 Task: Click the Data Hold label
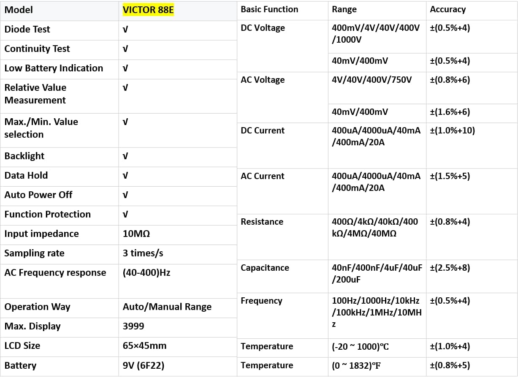[x=26, y=176]
